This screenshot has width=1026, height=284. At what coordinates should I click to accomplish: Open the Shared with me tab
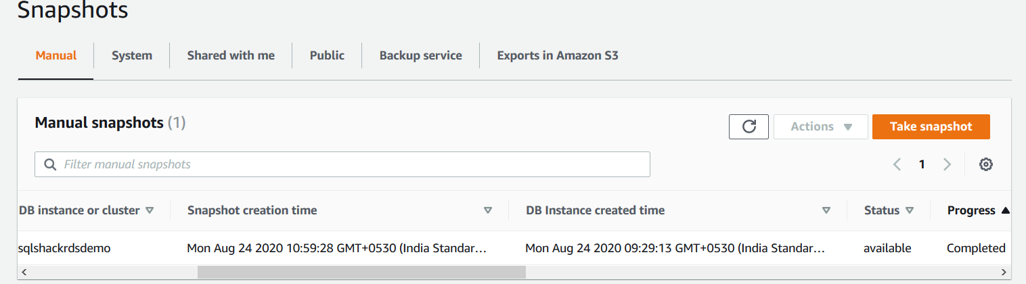pos(231,55)
